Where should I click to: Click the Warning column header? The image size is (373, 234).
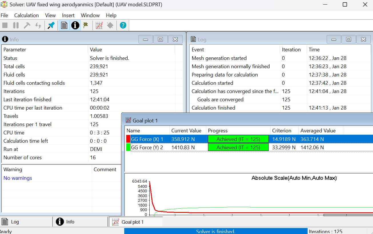click(47, 170)
